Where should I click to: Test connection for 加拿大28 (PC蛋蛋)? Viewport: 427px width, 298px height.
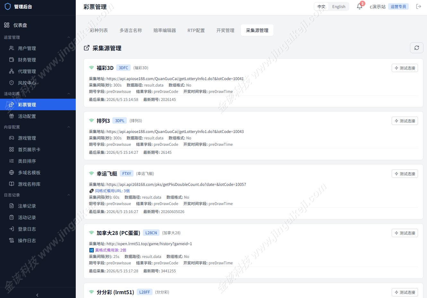coord(405,233)
